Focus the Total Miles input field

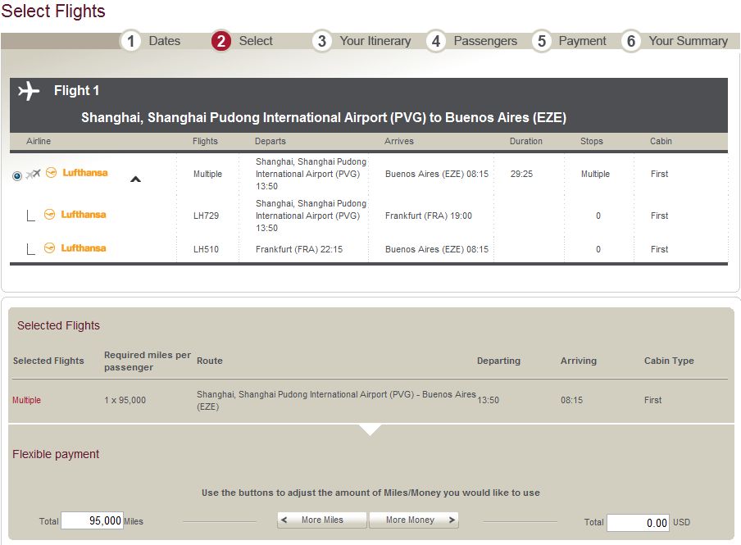tap(92, 521)
